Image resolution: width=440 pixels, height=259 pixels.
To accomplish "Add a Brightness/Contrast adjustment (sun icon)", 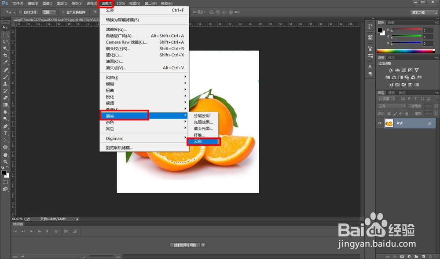I will pos(391,70).
